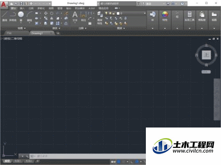Select the Polyline tool
Viewport: 221px width, 165px height.
click(x=13, y=16)
